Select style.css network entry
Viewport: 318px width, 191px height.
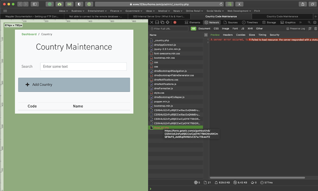coord(176,93)
